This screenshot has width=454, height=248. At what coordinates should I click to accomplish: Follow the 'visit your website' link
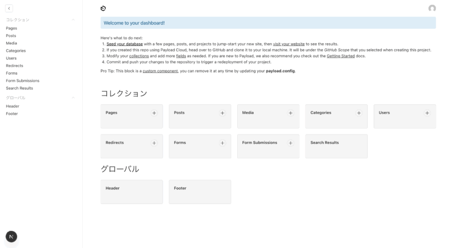pos(288,44)
